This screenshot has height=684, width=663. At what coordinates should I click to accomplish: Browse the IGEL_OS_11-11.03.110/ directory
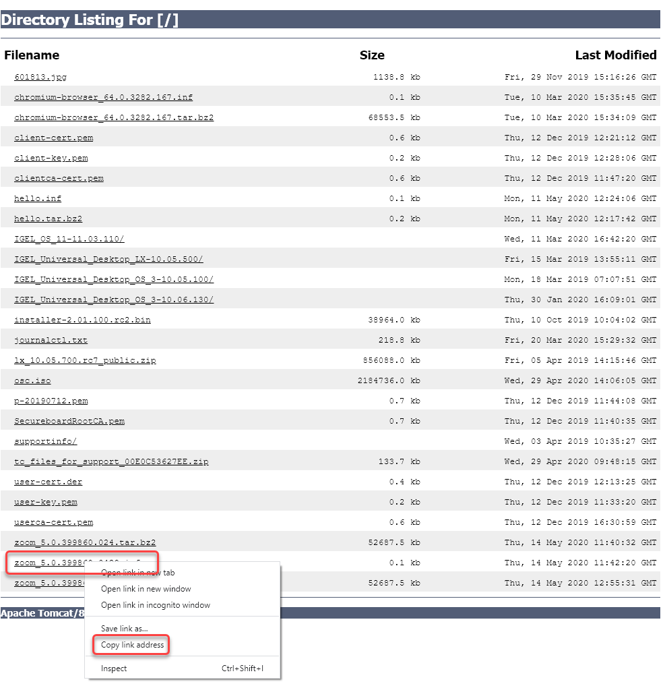69,239
